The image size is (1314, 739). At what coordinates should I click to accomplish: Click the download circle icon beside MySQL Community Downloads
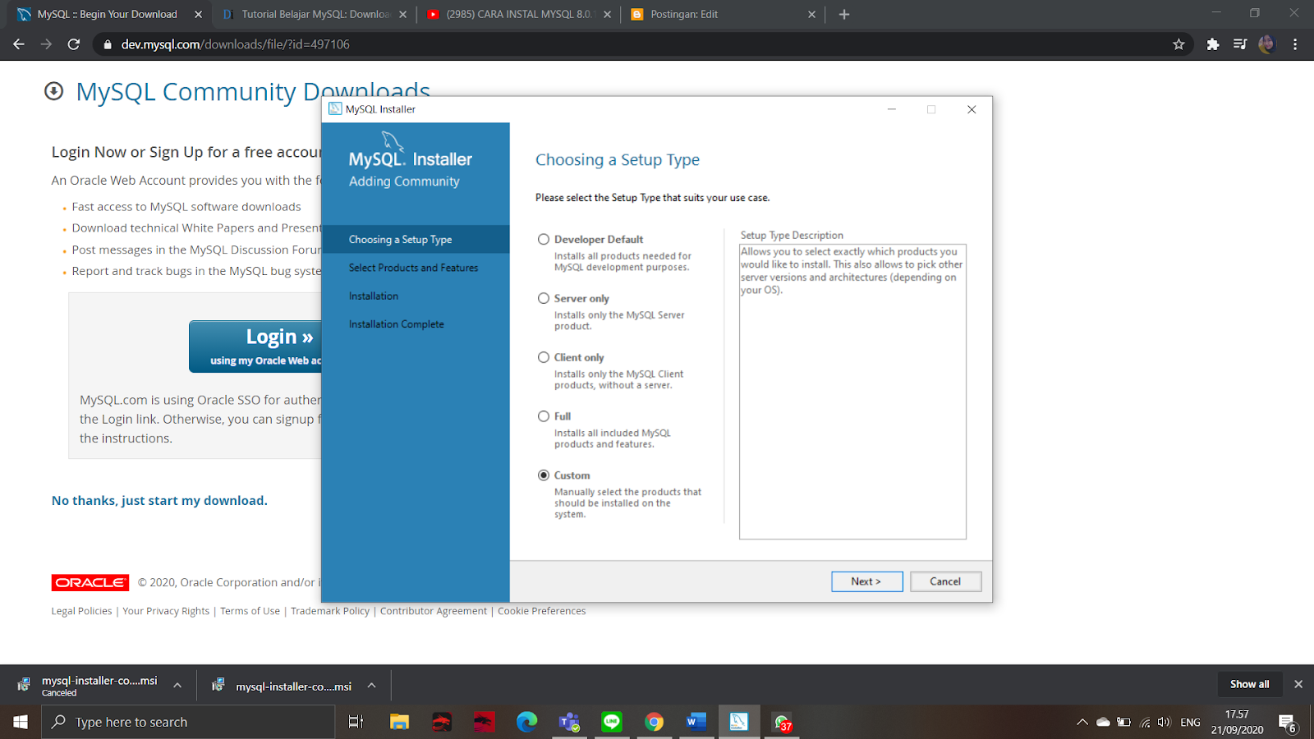click(x=54, y=91)
